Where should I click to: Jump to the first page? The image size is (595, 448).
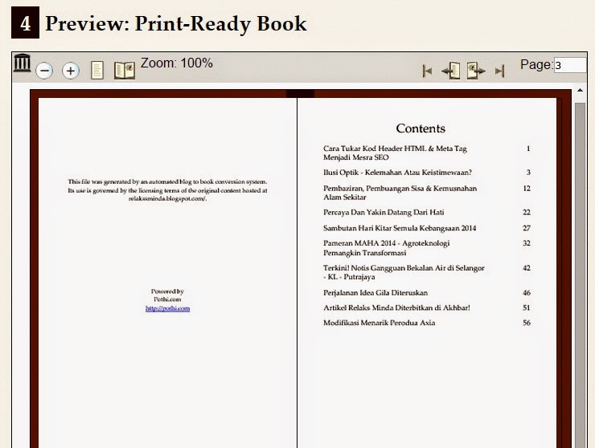[x=427, y=71]
